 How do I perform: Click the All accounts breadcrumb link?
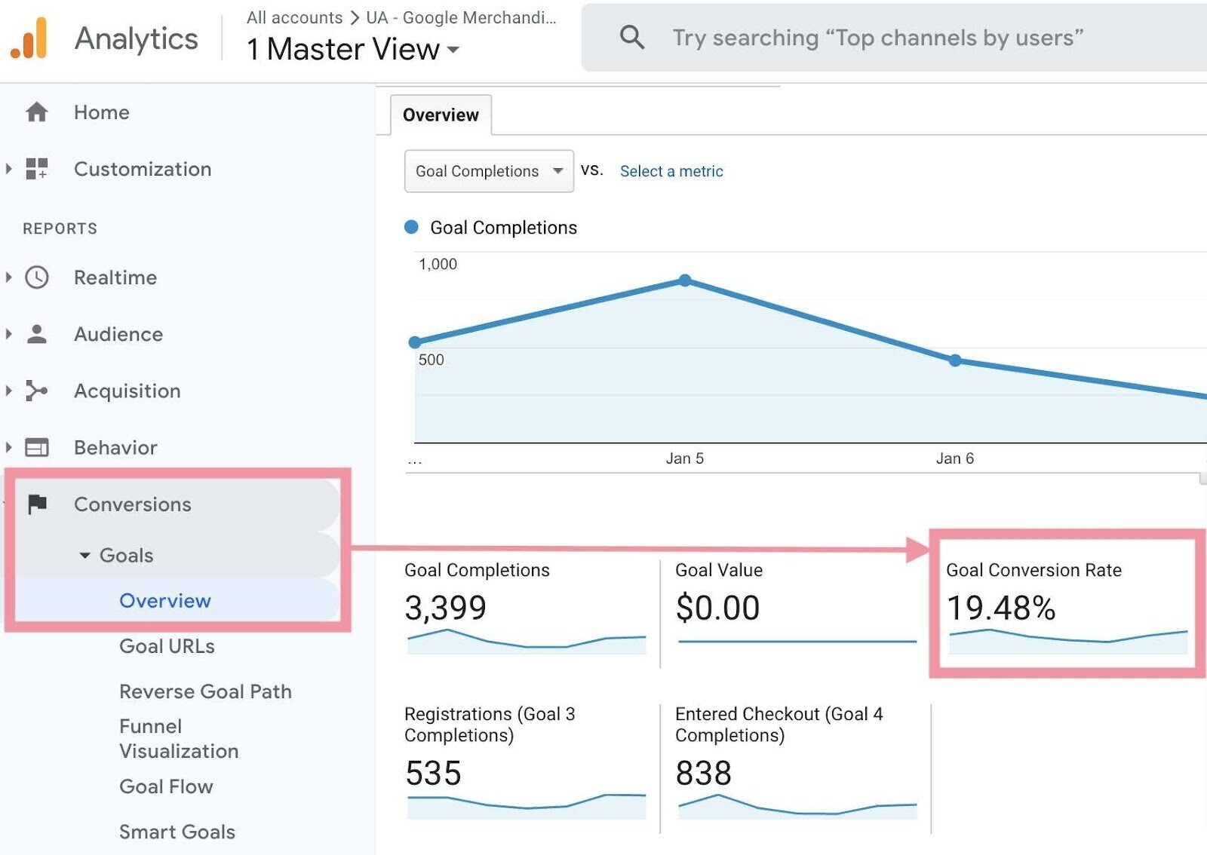[x=294, y=17]
